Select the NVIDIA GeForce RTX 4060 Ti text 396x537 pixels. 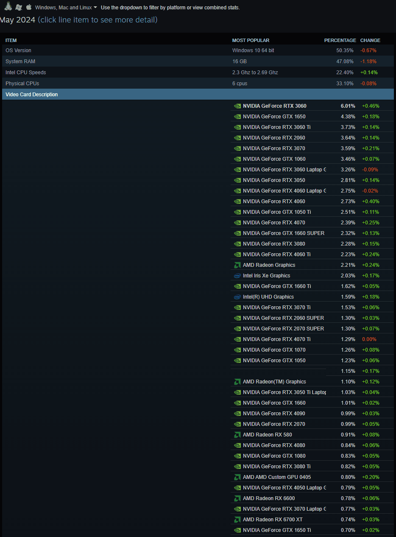coord(277,255)
